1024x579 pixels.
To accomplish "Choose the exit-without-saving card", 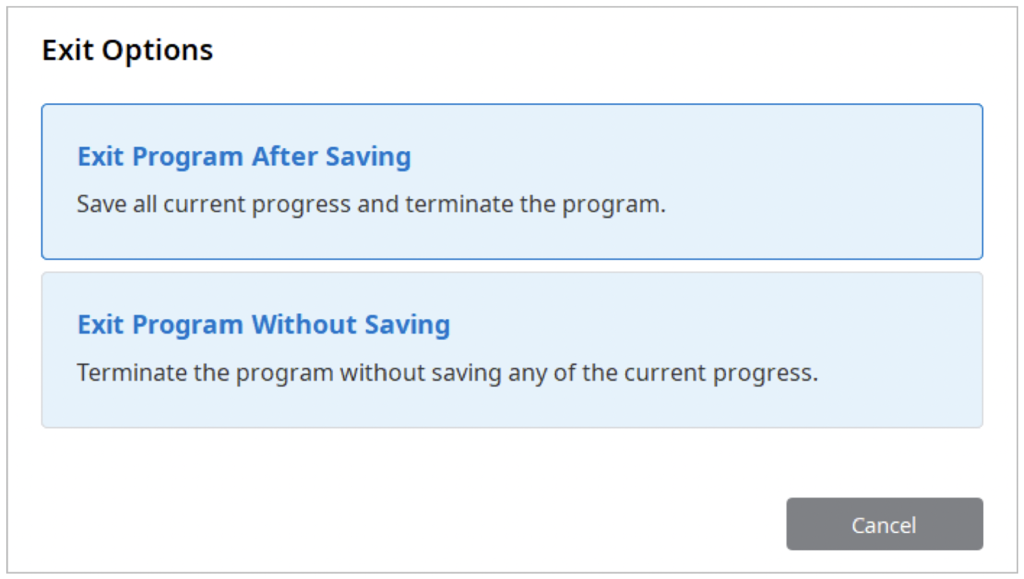I will pyautogui.click(x=512, y=350).
